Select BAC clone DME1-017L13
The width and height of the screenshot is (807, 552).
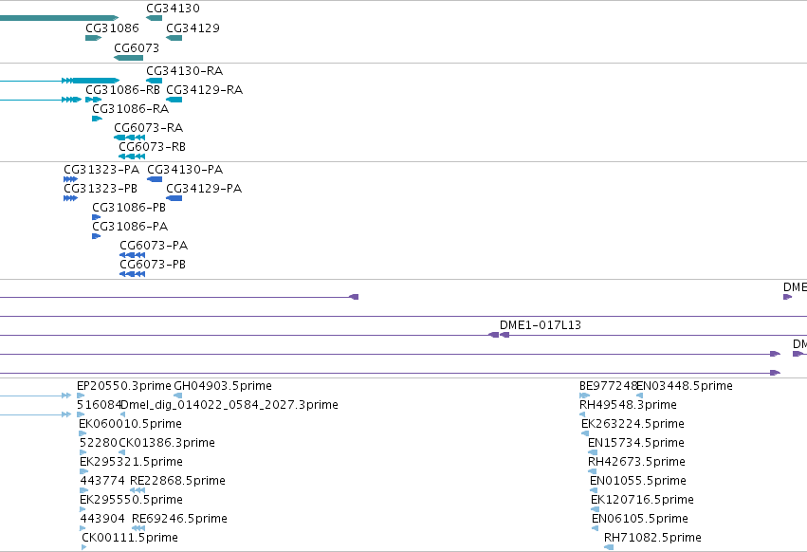504,335
